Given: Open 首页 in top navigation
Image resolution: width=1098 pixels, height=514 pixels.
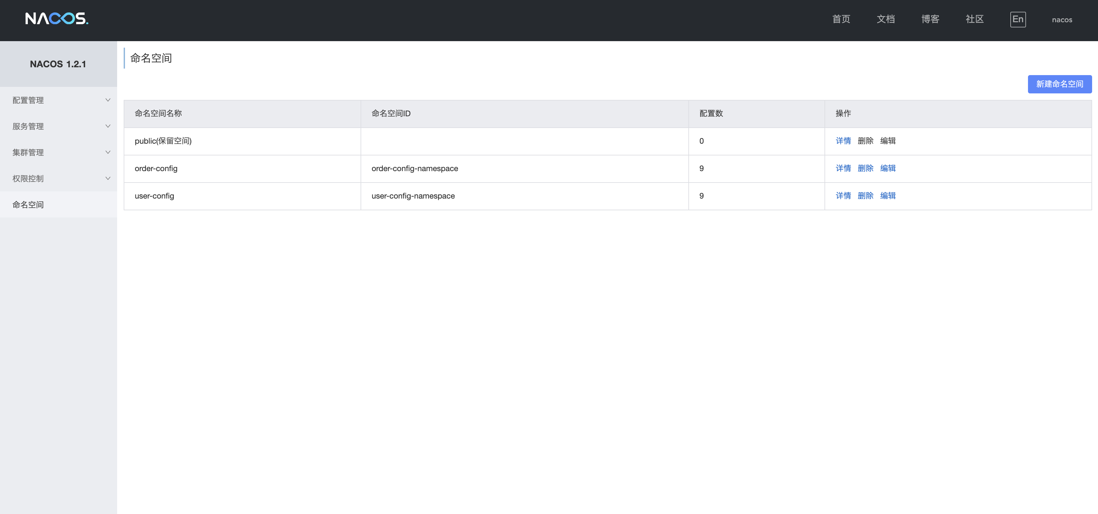Looking at the screenshot, I should [841, 19].
